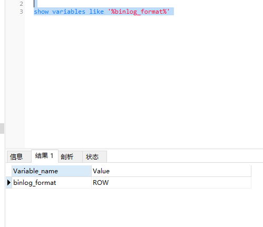Screen dimensions: 263x227
Task: Click the Variable_name column header
Action: 52,171
